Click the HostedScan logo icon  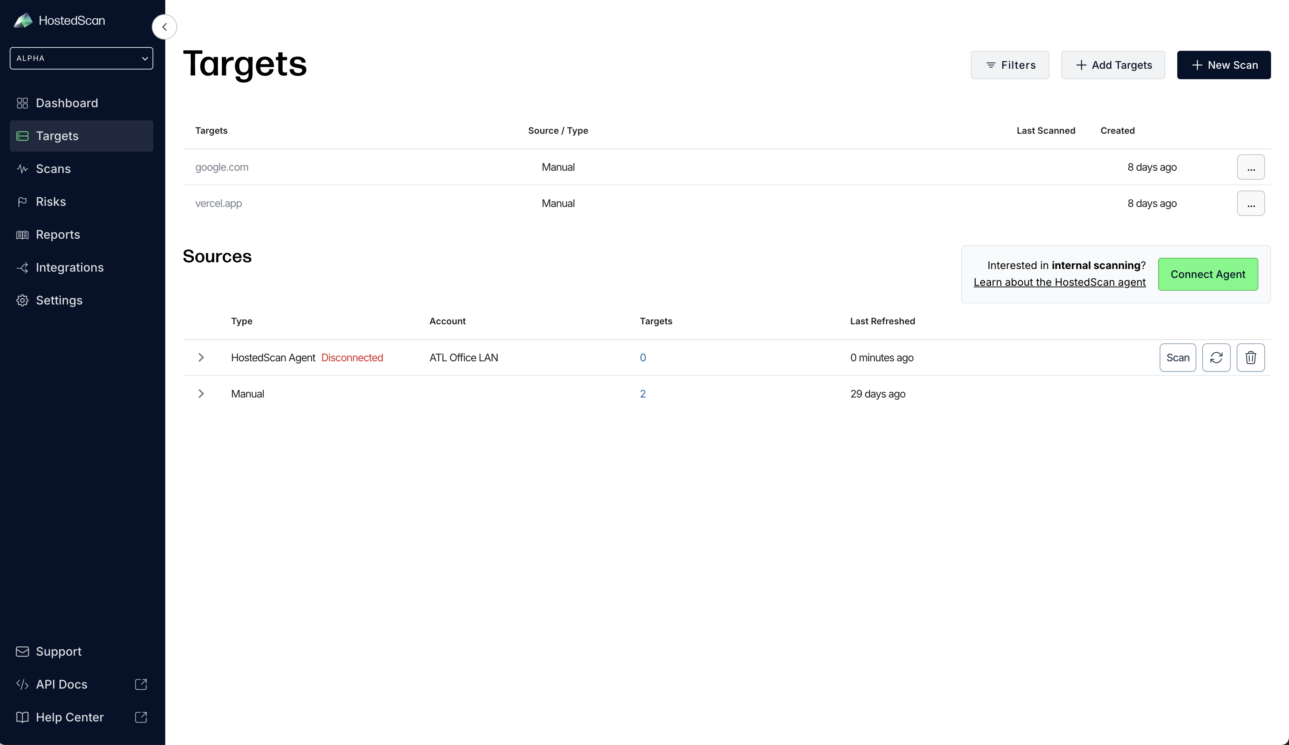coord(23,21)
